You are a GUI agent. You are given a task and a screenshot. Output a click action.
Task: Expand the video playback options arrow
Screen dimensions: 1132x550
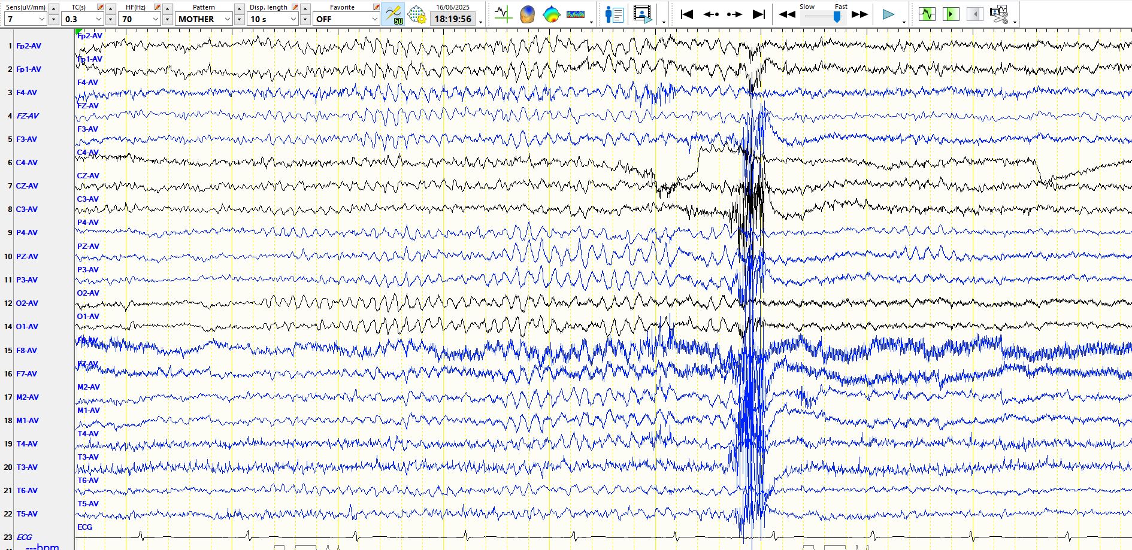click(x=664, y=22)
